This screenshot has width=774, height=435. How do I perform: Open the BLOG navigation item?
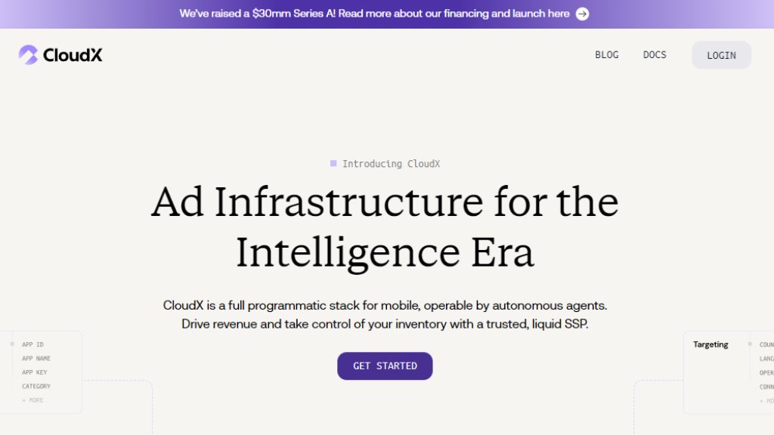606,55
